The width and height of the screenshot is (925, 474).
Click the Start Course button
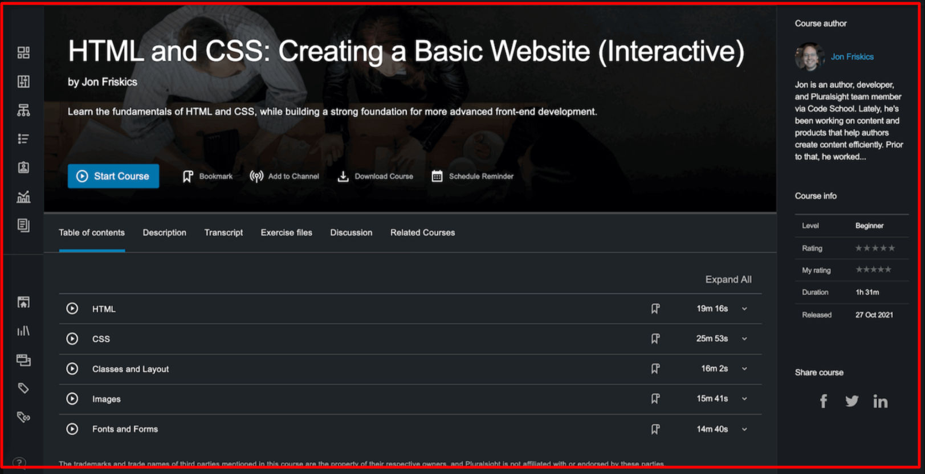click(113, 176)
